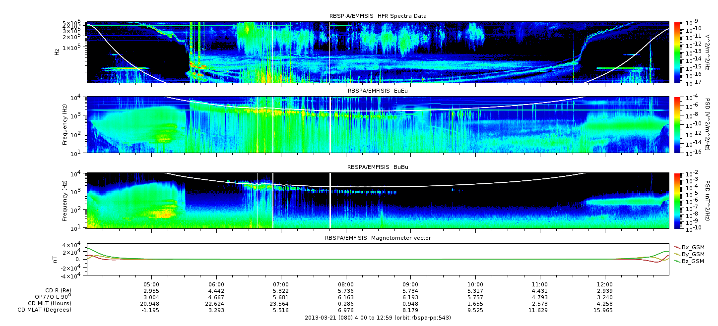Viewport: 718px width, 326px height.
Task: Click the 05:00 time axis label
Action: 151,284
